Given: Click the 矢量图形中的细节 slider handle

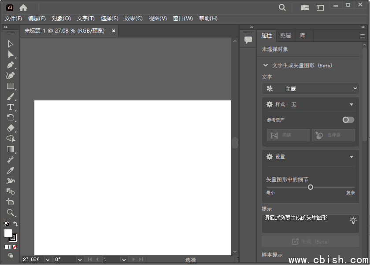Looking at the screenshot, I should (311, 187).
